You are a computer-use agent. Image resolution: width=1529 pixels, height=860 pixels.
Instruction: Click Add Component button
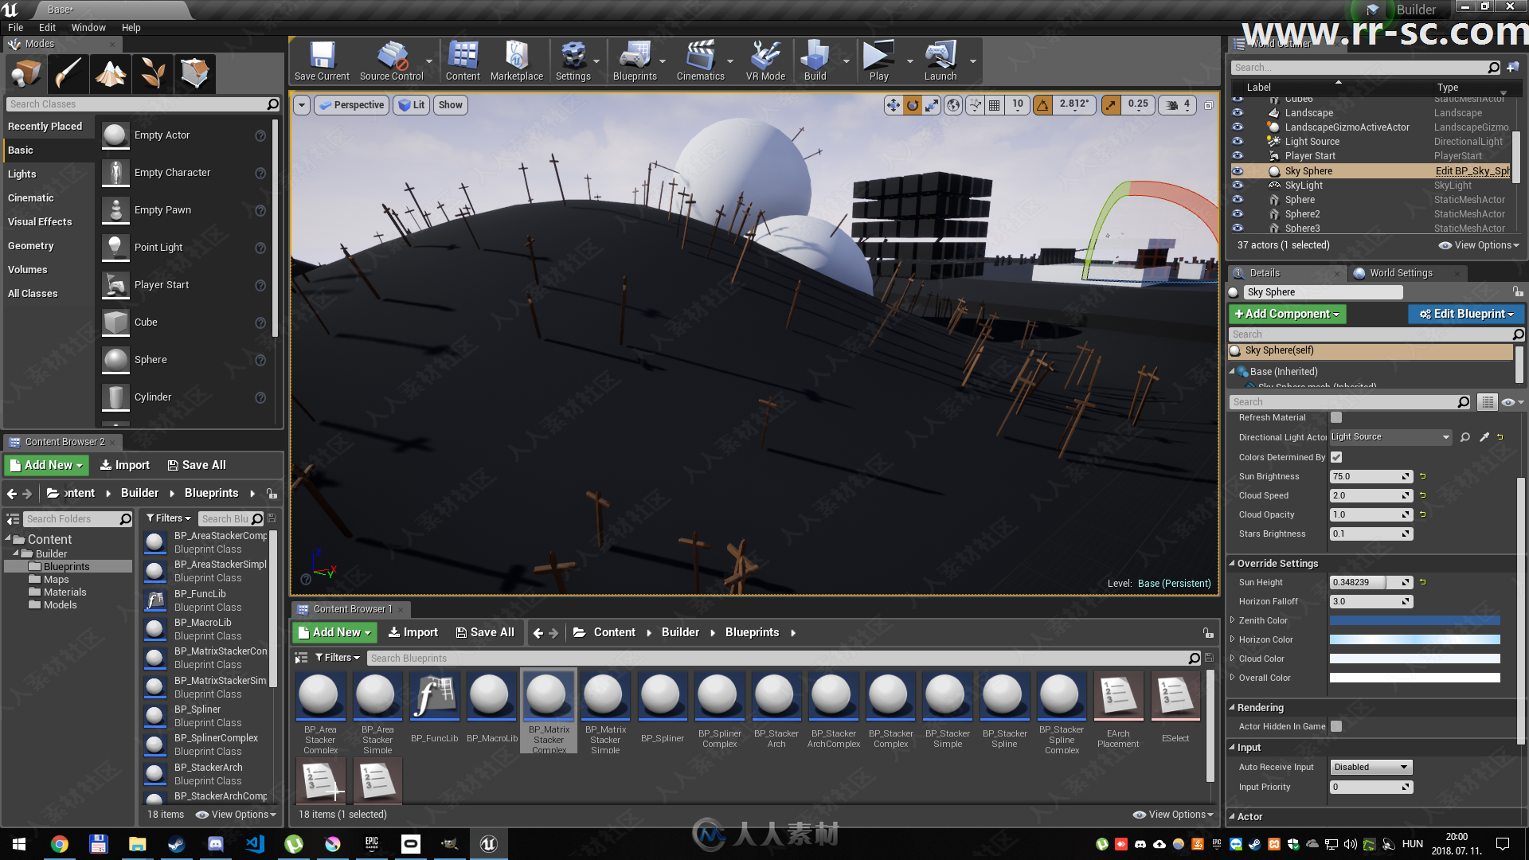coord(1287,314)
